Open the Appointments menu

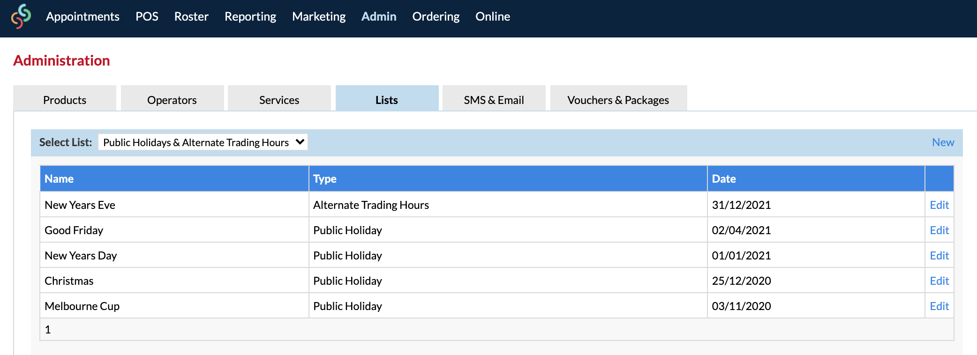coord(83,16)
